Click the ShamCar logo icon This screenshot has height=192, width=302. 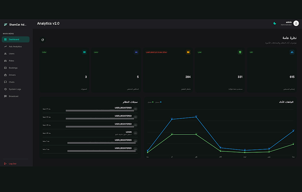pos(5,24)
